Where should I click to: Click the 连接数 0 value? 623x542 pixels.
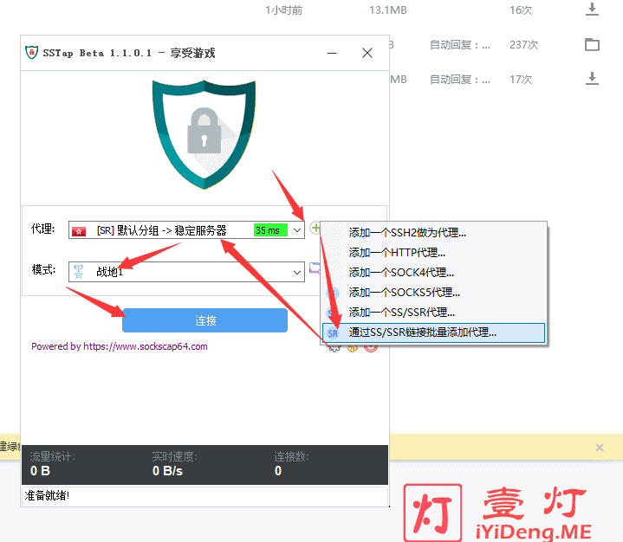(x=278, y=471)
